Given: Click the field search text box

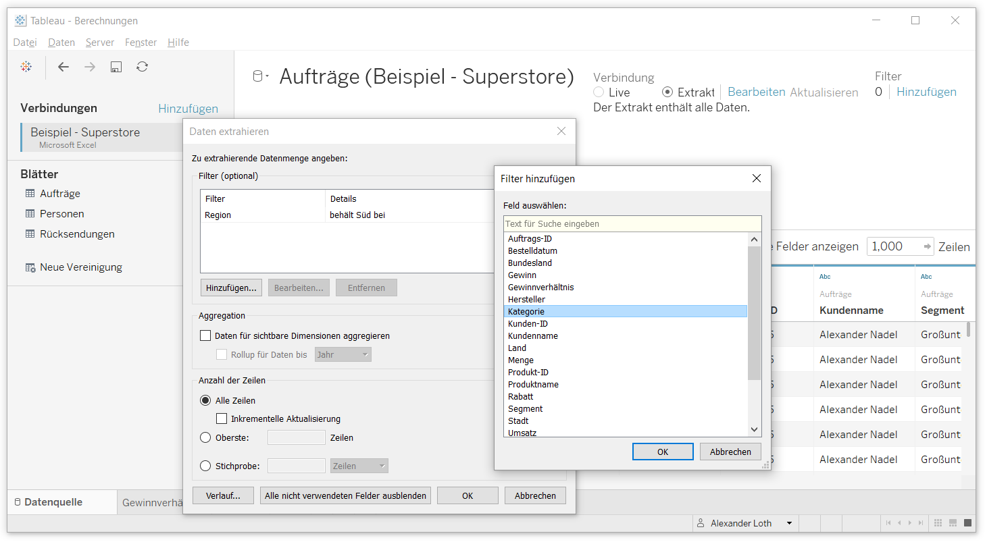Looking at the screenshot, I should (632, 223).
